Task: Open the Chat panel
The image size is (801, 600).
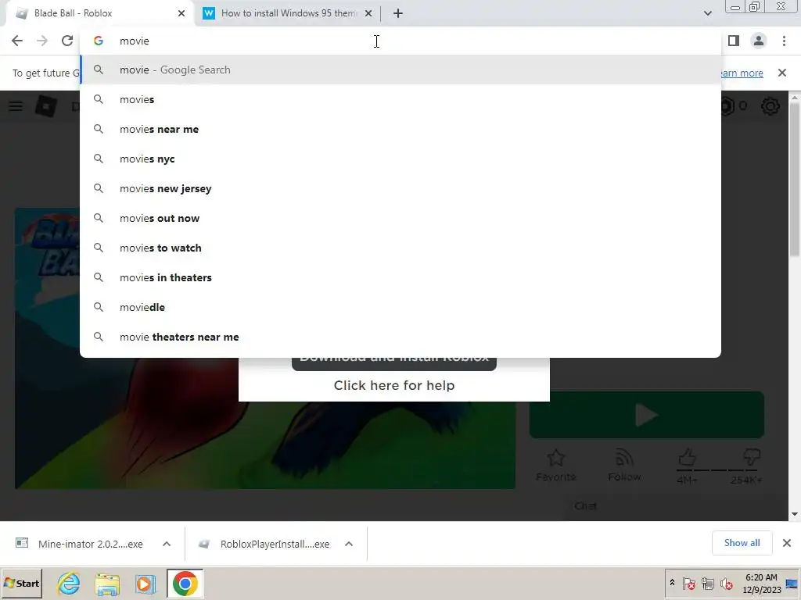Action: pos(585,506)
